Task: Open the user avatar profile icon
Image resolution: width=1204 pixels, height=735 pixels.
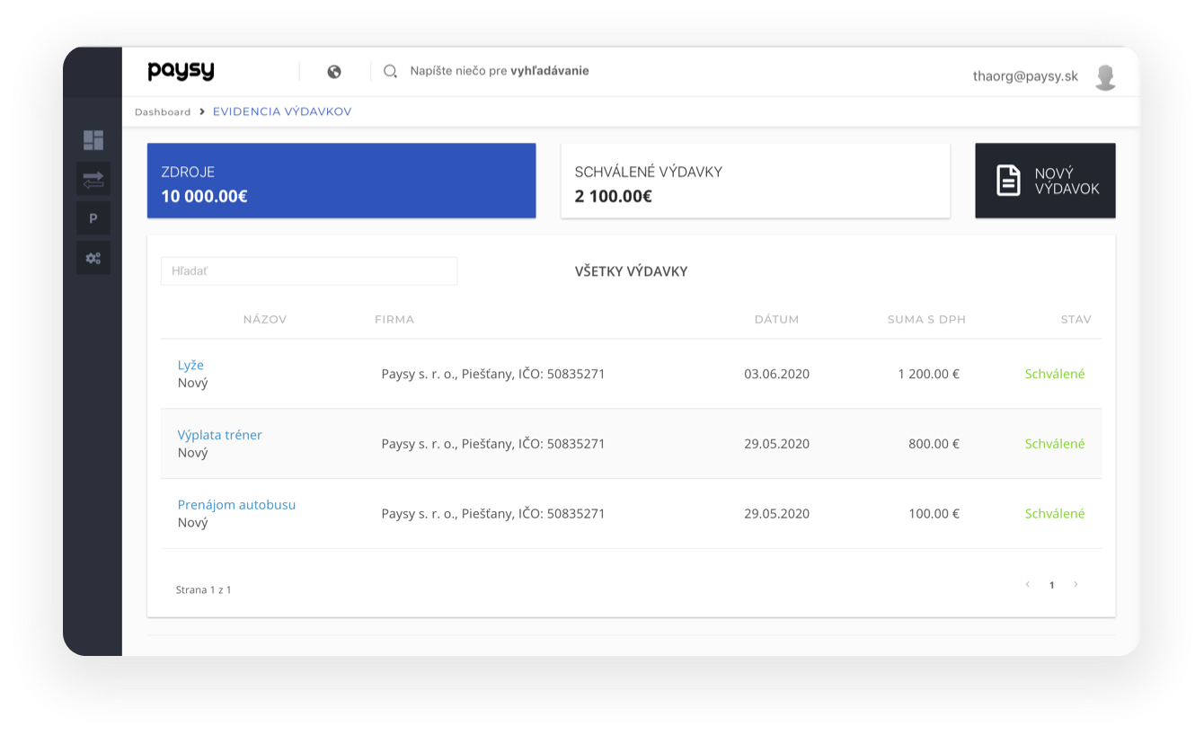Action: [x=1105, y=77]
